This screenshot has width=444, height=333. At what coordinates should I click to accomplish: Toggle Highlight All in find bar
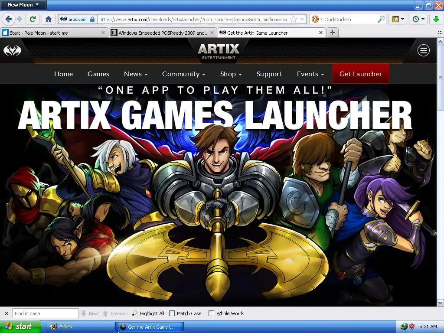click(x=148, y=313)
